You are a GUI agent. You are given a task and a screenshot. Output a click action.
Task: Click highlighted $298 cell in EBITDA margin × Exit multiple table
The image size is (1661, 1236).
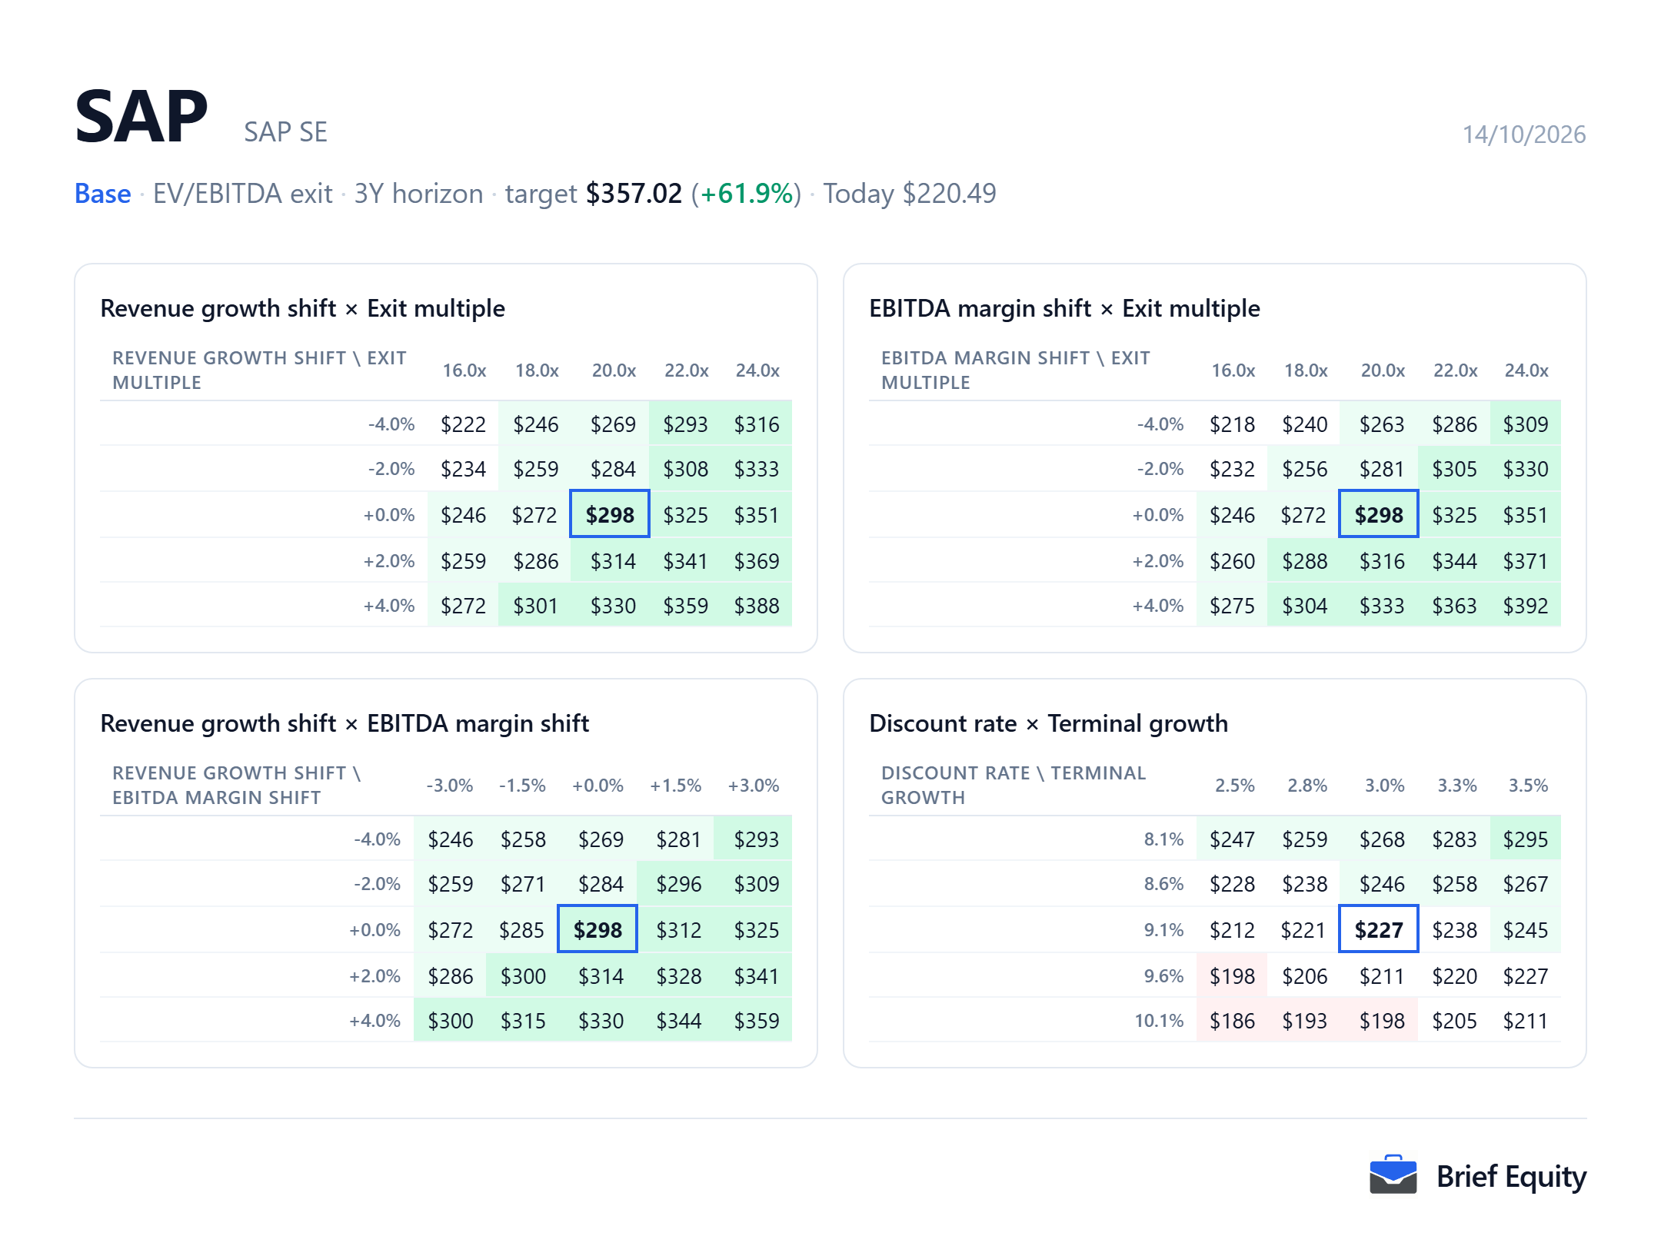click(1379, 514)
